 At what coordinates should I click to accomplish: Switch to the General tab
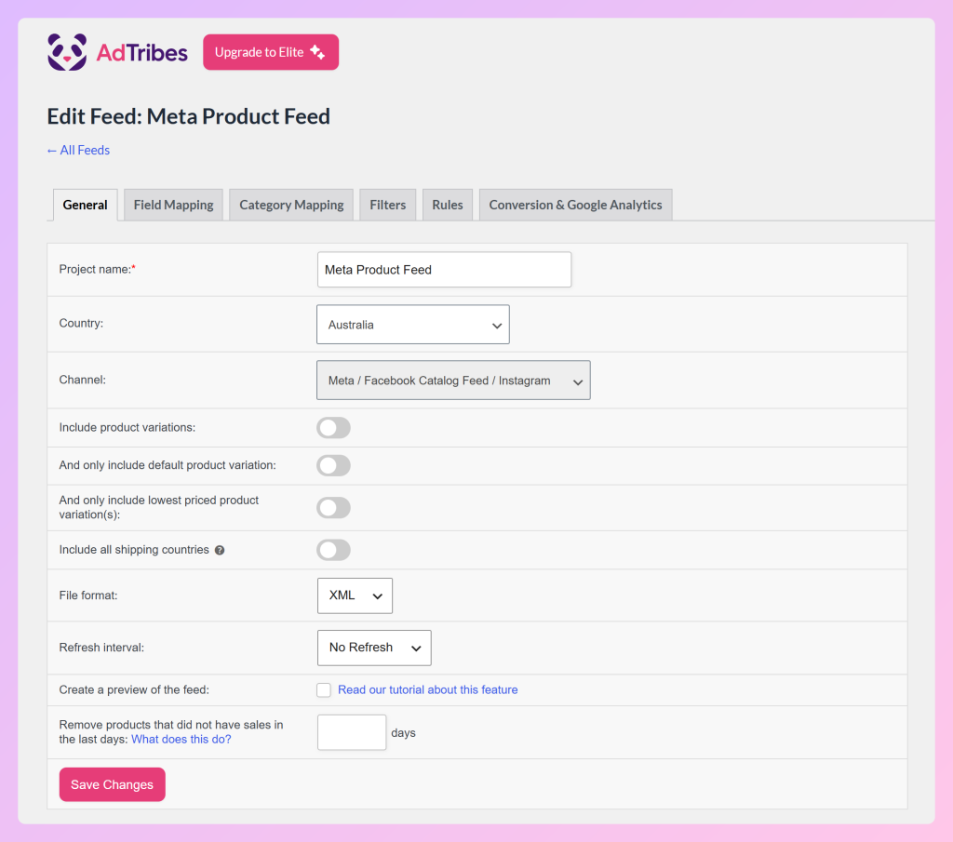tap(85, 205)
